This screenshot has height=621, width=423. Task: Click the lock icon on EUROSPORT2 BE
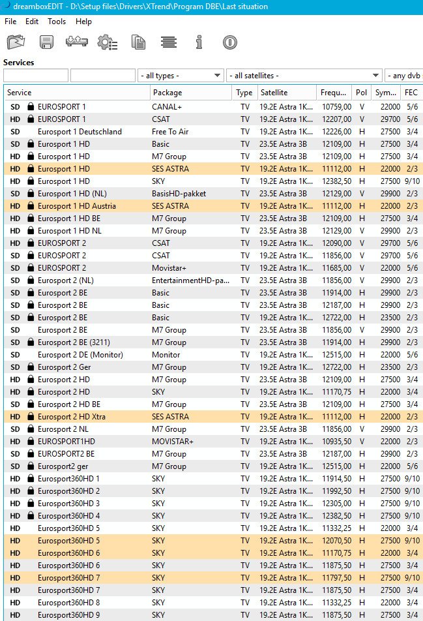(x=31, y=453)
